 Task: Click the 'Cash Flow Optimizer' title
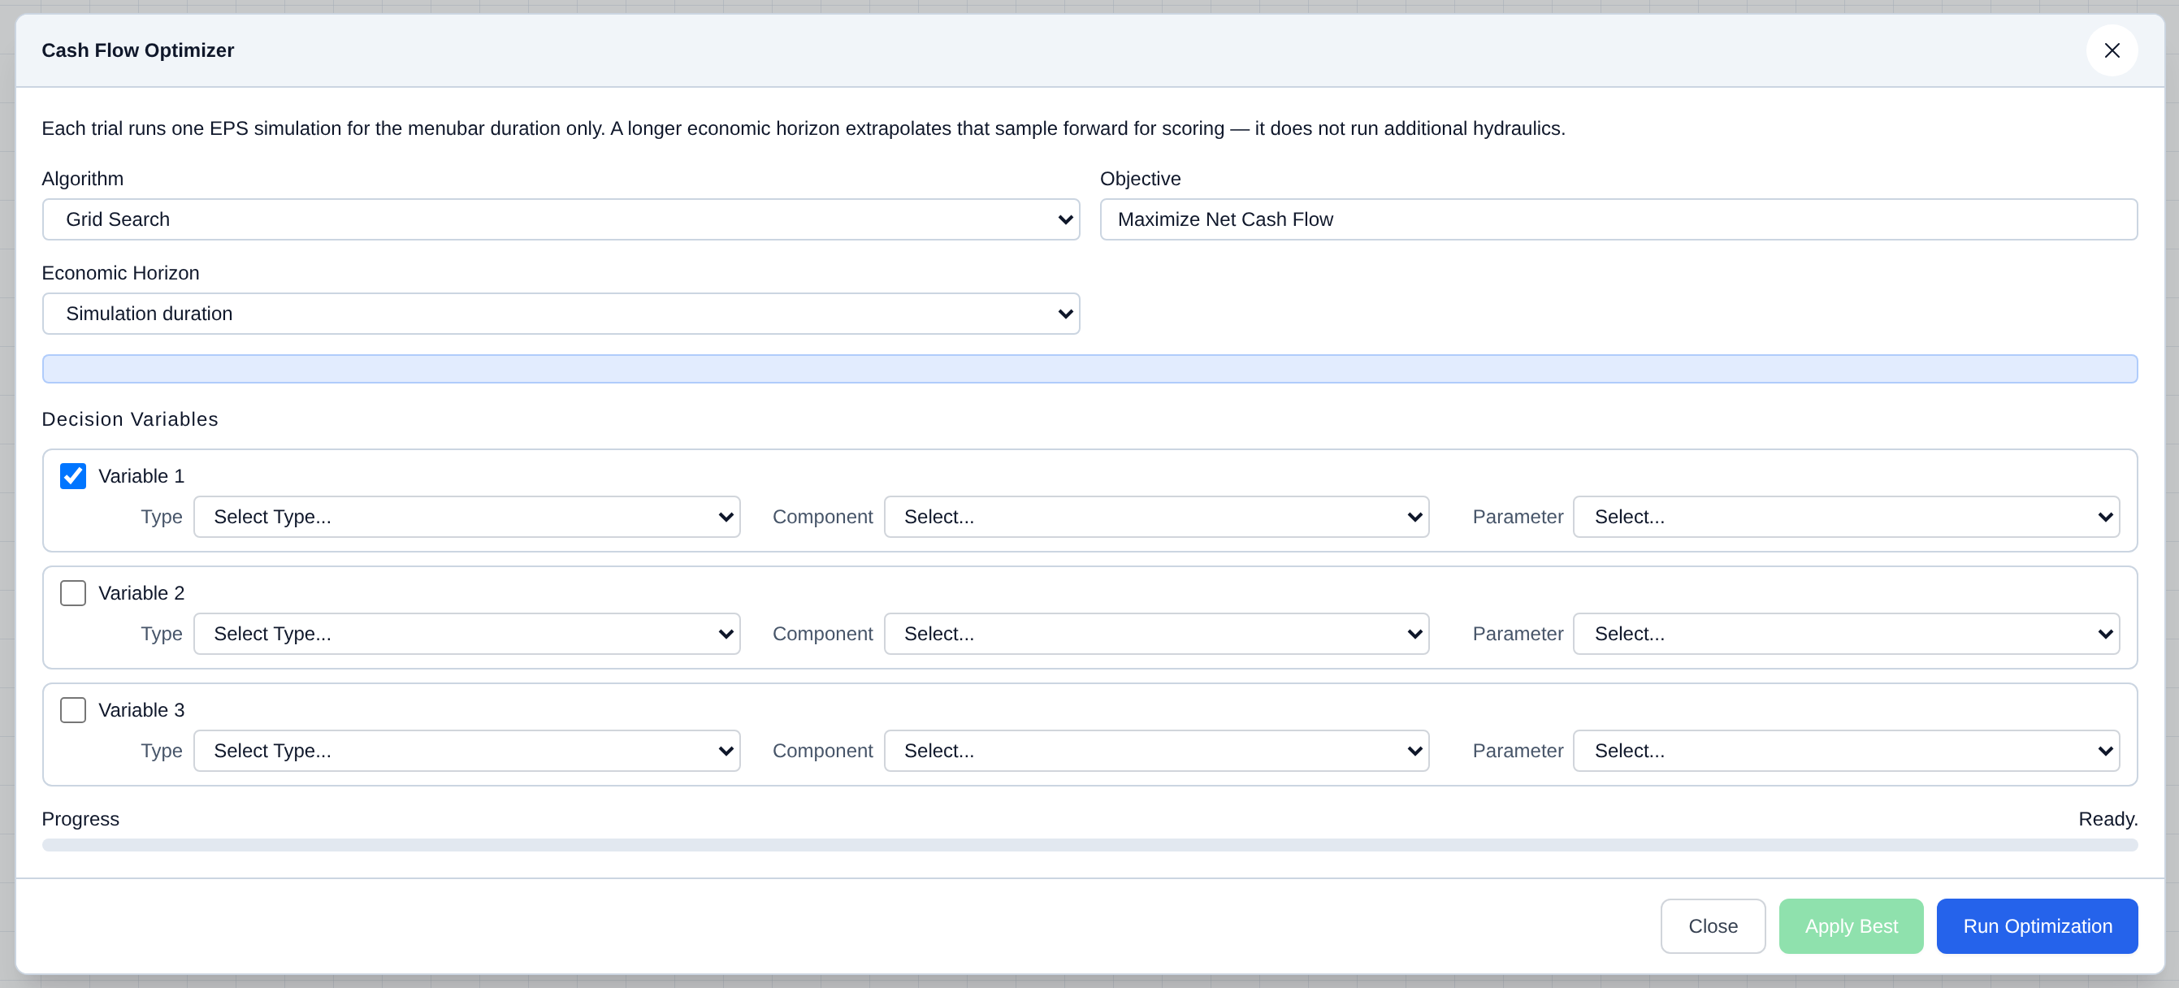click(x=138, y=50)
